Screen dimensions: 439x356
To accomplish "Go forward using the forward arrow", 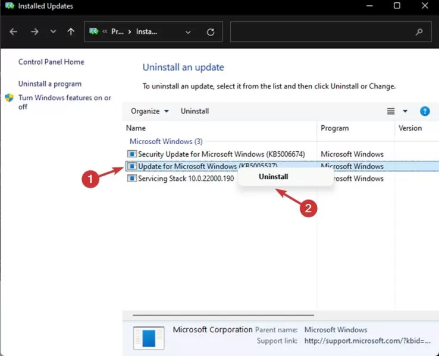I will click(35, 31).
